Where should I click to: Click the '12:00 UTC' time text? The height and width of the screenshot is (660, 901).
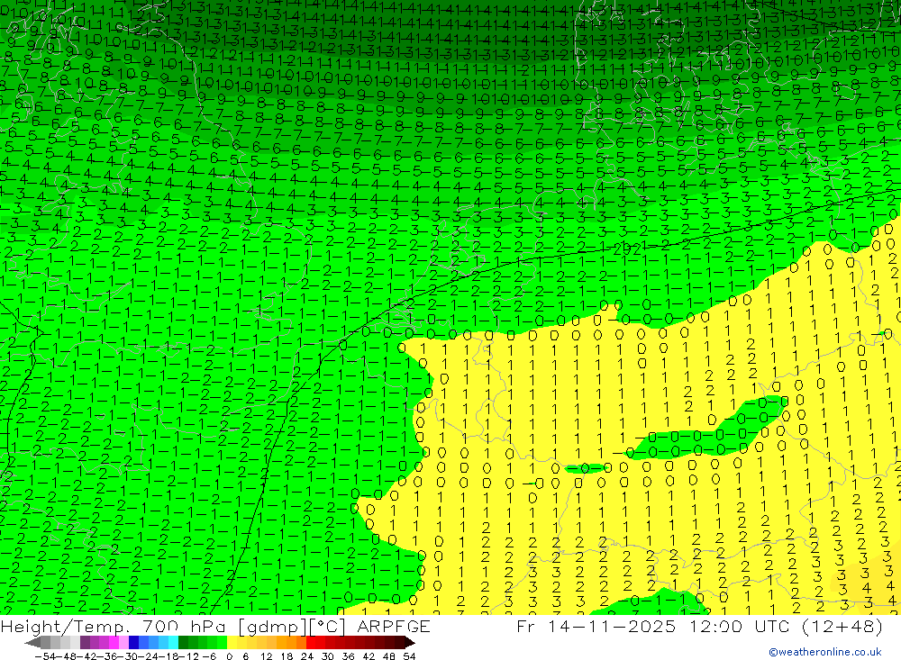coord(742,626)
